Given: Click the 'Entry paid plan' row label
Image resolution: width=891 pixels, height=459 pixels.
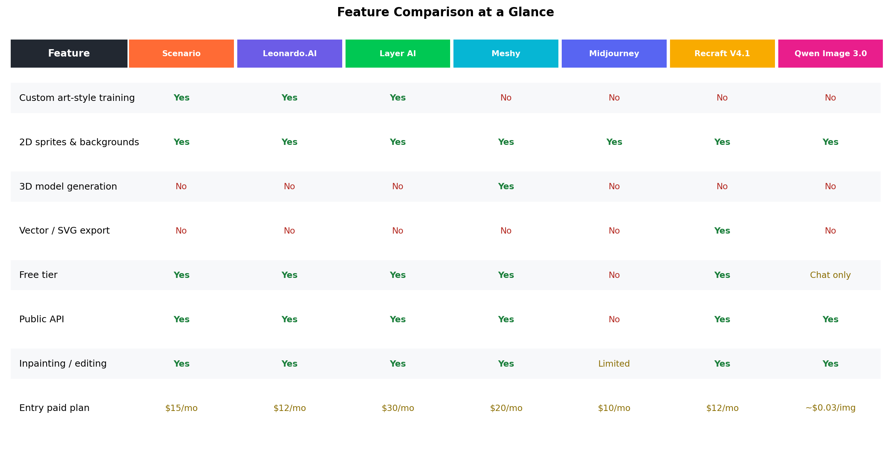Looking at the screenshot, I should click(54, 408).
